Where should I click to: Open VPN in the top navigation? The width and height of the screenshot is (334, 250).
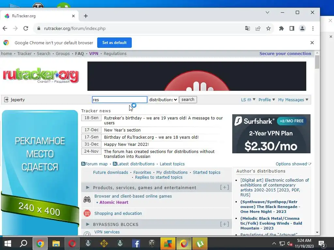click(94, 54)
